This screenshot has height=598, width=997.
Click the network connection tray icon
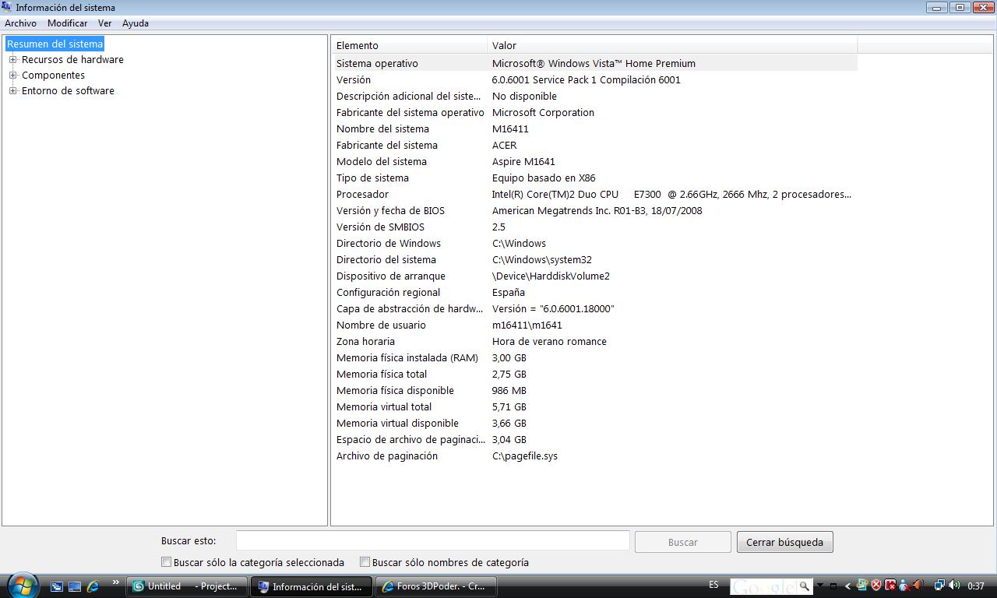[x=941, y=586]
